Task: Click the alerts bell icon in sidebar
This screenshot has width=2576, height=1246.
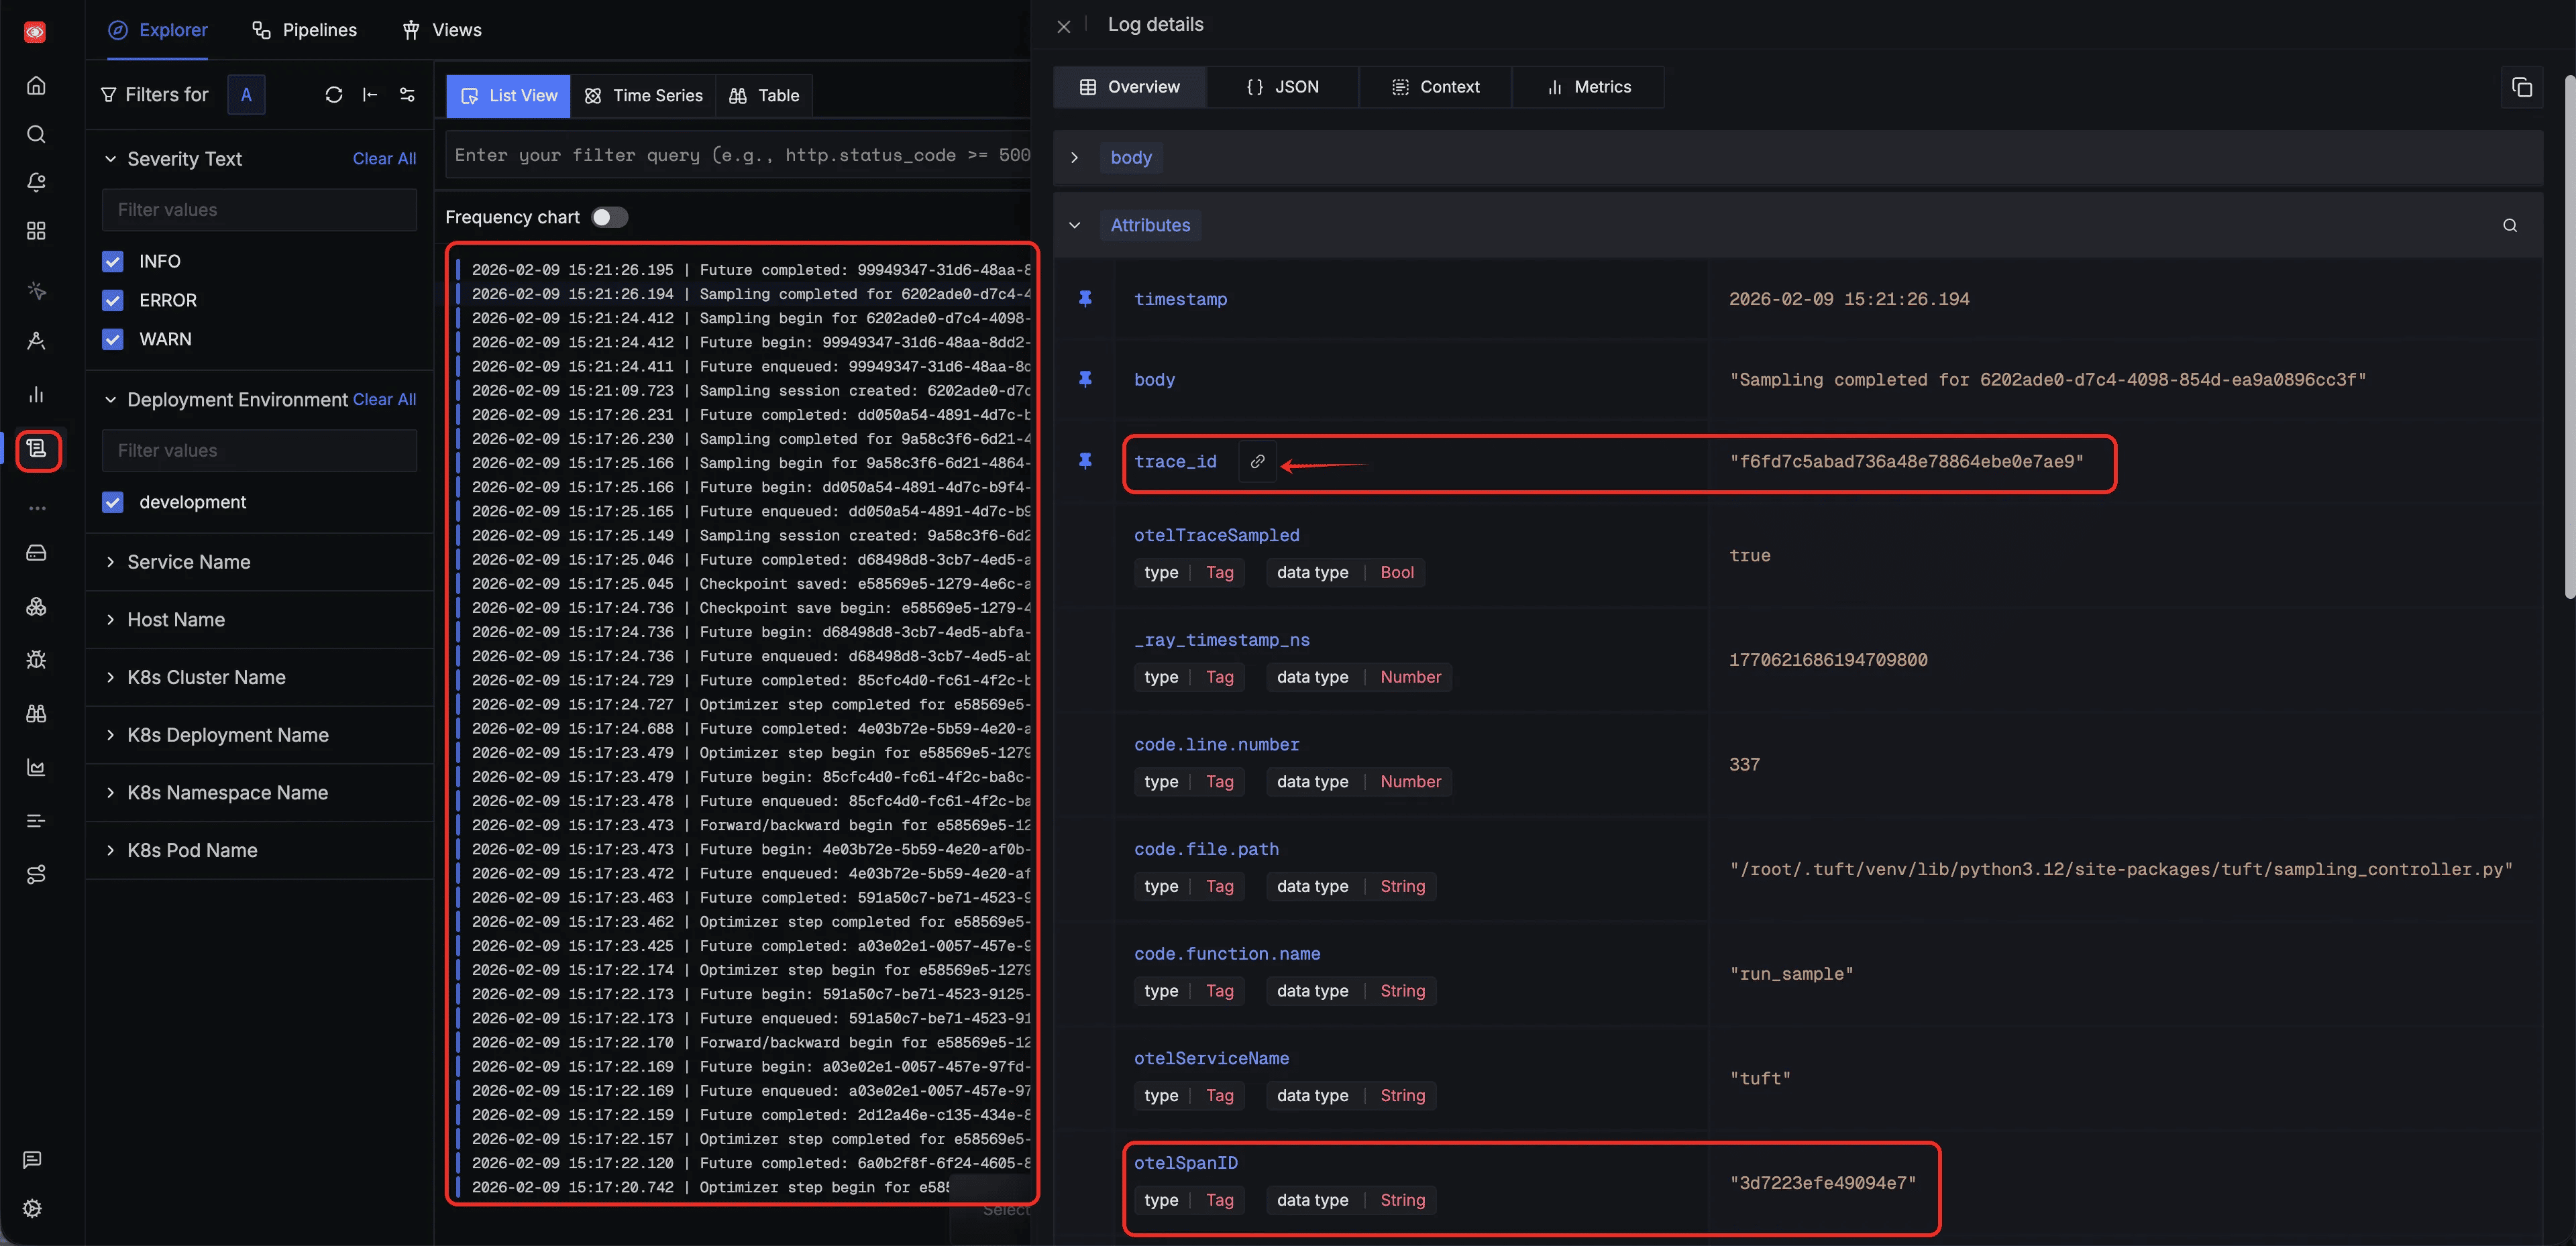Action: [36, 182]
